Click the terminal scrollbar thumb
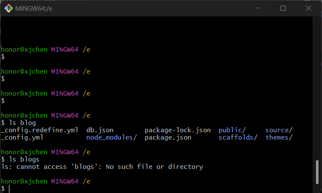The image size is (322, 193). pyautogui.click(x=318, y=172)
